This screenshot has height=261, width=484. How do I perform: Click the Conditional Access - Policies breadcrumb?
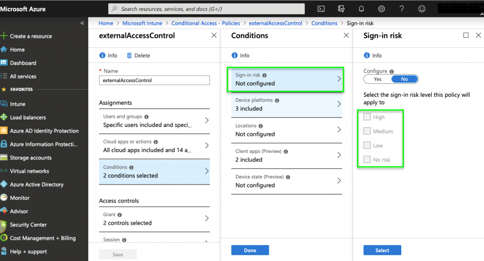click(206, 23)
